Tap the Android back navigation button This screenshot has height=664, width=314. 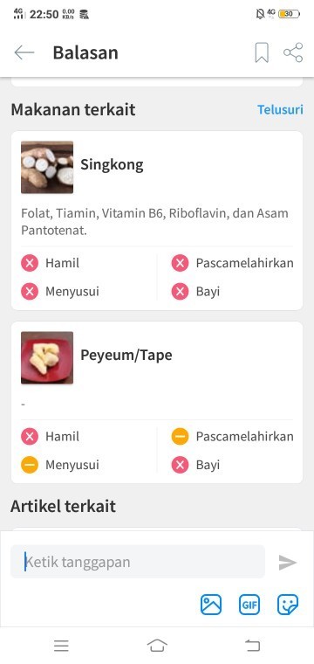click(x=252, y=646)
